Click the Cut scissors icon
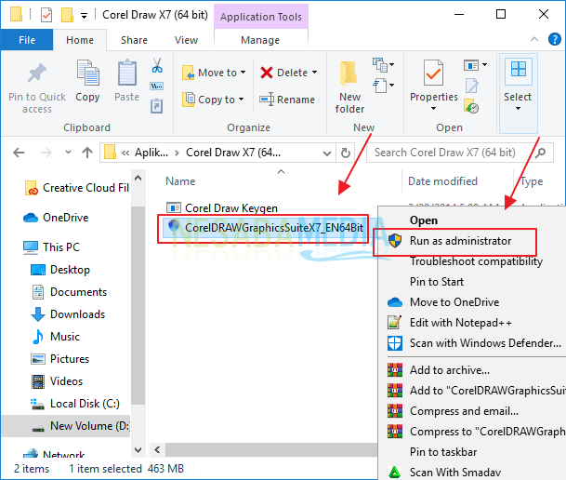 click(x=157, y=66)
